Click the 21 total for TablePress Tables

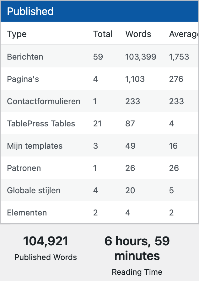click(x=97, y=124)
